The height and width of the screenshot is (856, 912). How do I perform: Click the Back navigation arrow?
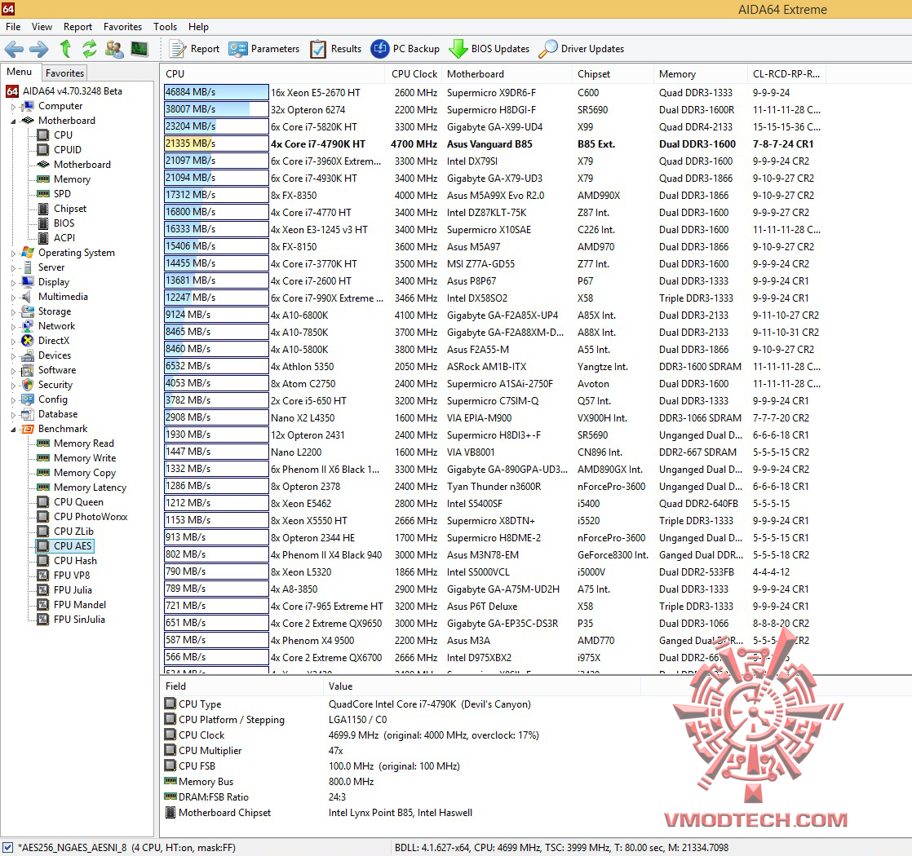15,49
